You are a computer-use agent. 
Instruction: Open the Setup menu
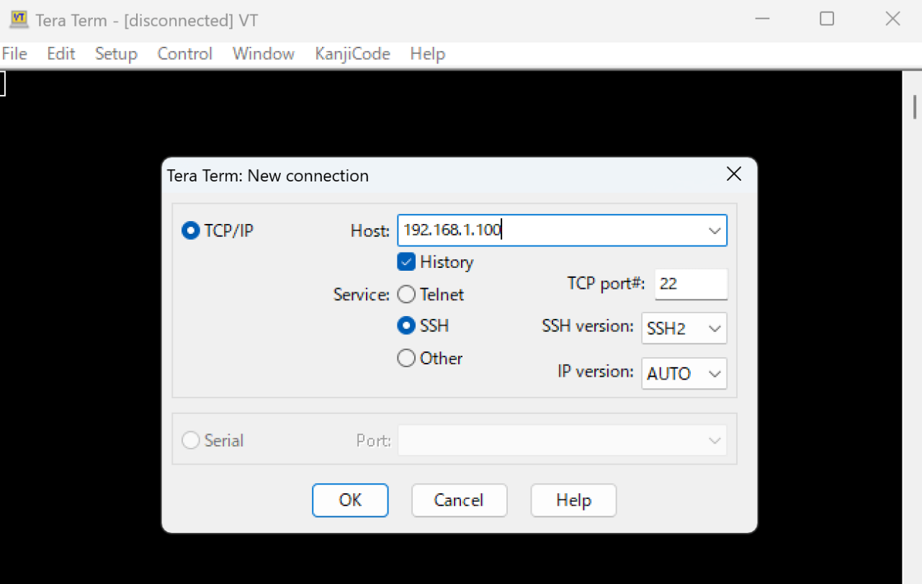coord(116,53)
